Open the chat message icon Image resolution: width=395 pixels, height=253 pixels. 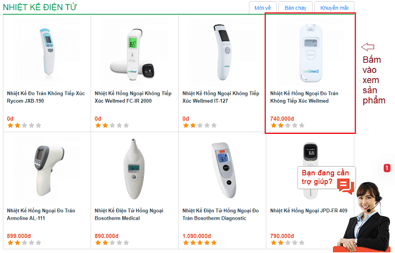coord(345,186)
